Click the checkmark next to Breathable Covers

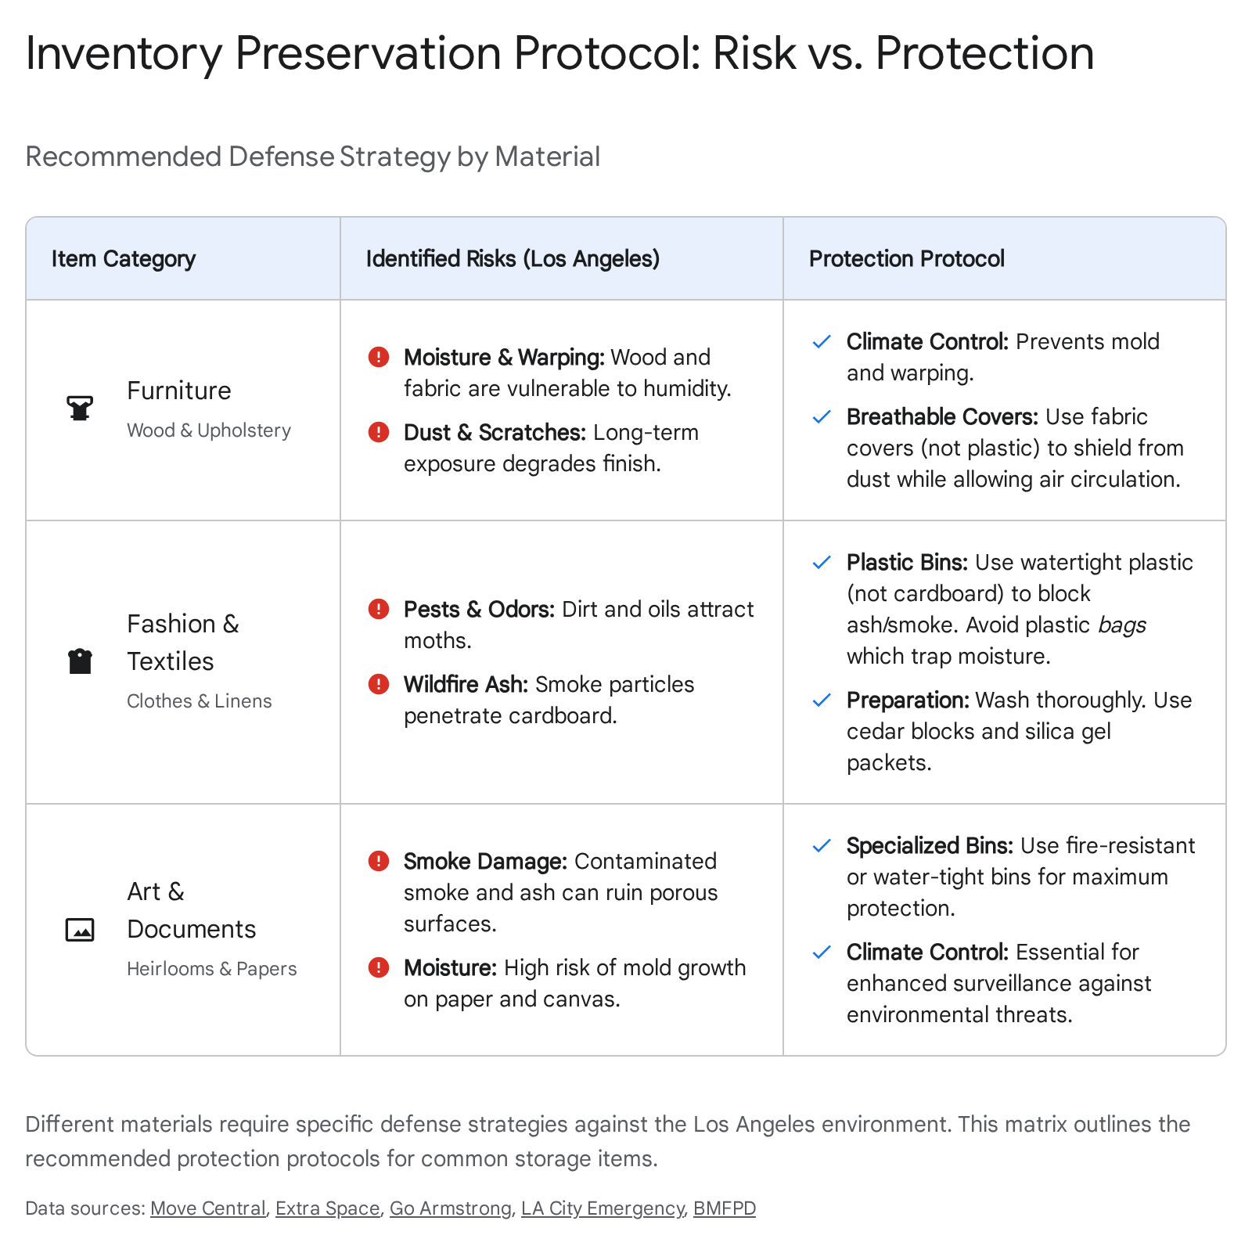pos(822,417)
